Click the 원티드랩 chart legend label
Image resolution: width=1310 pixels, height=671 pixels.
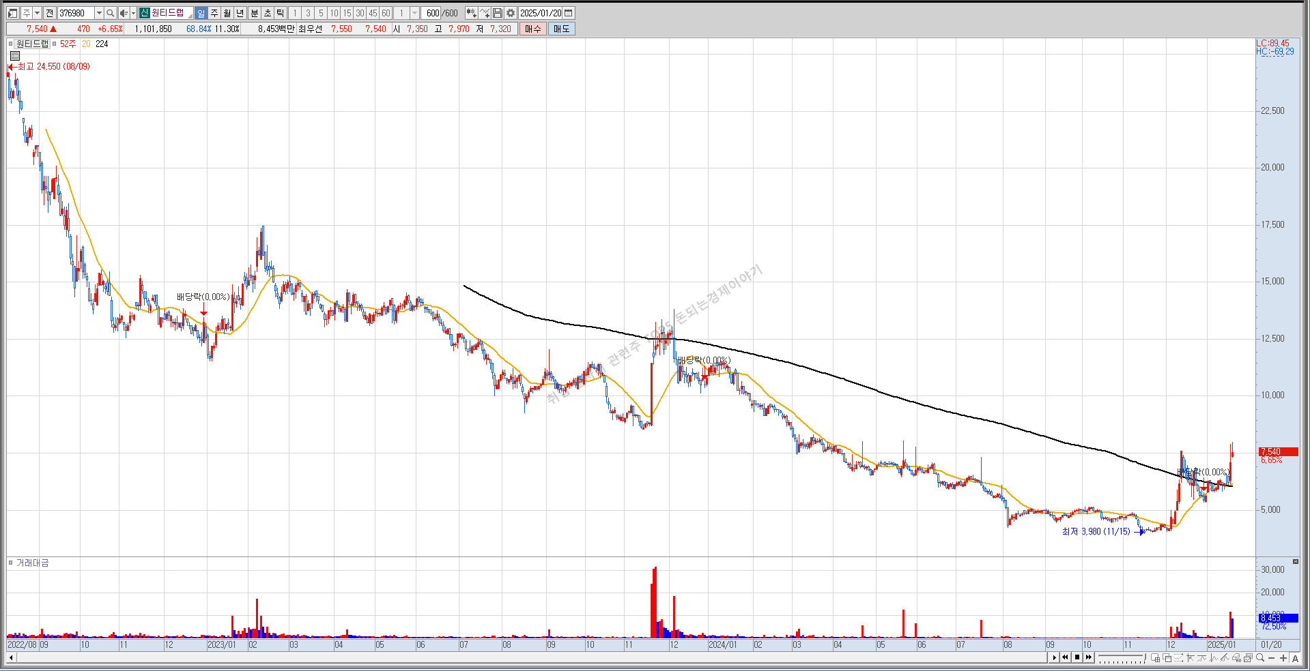(x=32, y=44)
